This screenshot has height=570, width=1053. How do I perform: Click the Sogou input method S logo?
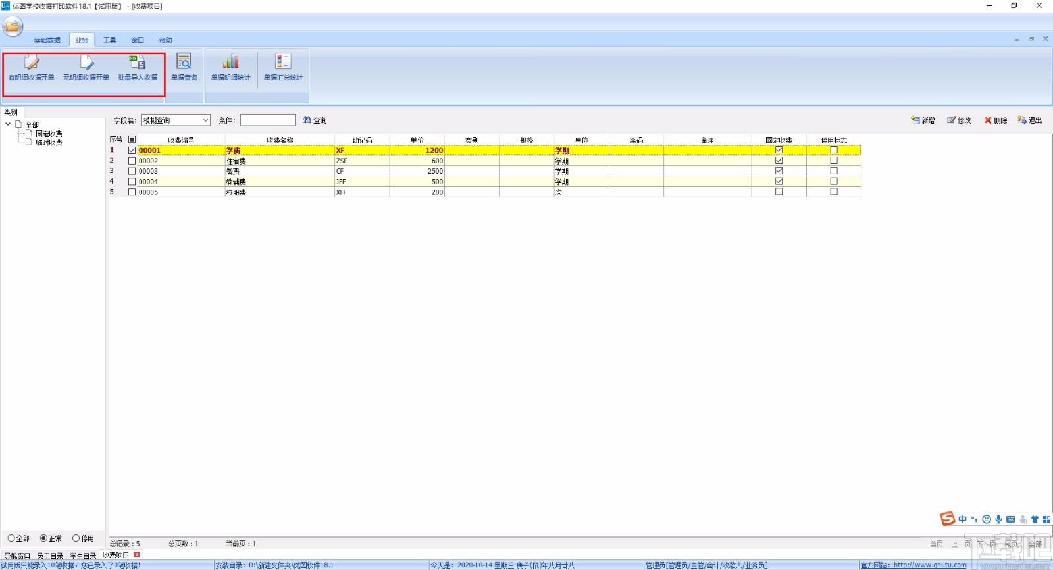click(948, 519)
